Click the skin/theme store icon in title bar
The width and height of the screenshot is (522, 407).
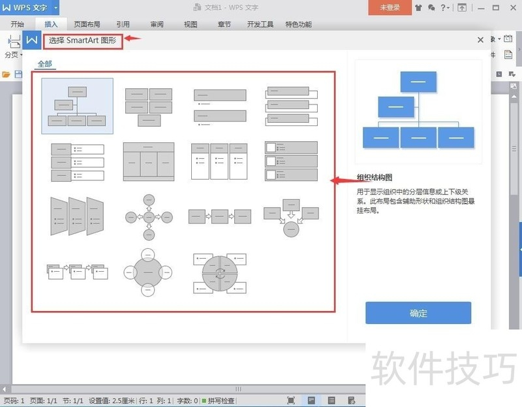coord(418,8)
